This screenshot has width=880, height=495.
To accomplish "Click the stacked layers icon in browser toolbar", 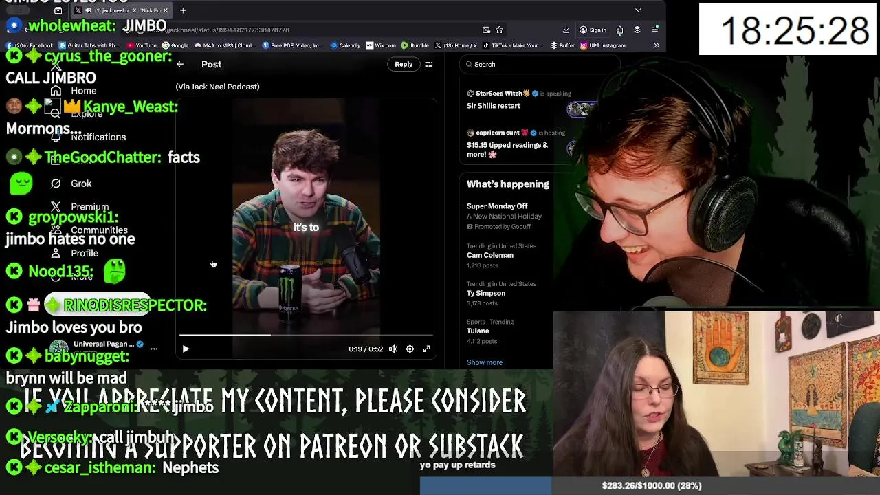I will click(637, 30).
